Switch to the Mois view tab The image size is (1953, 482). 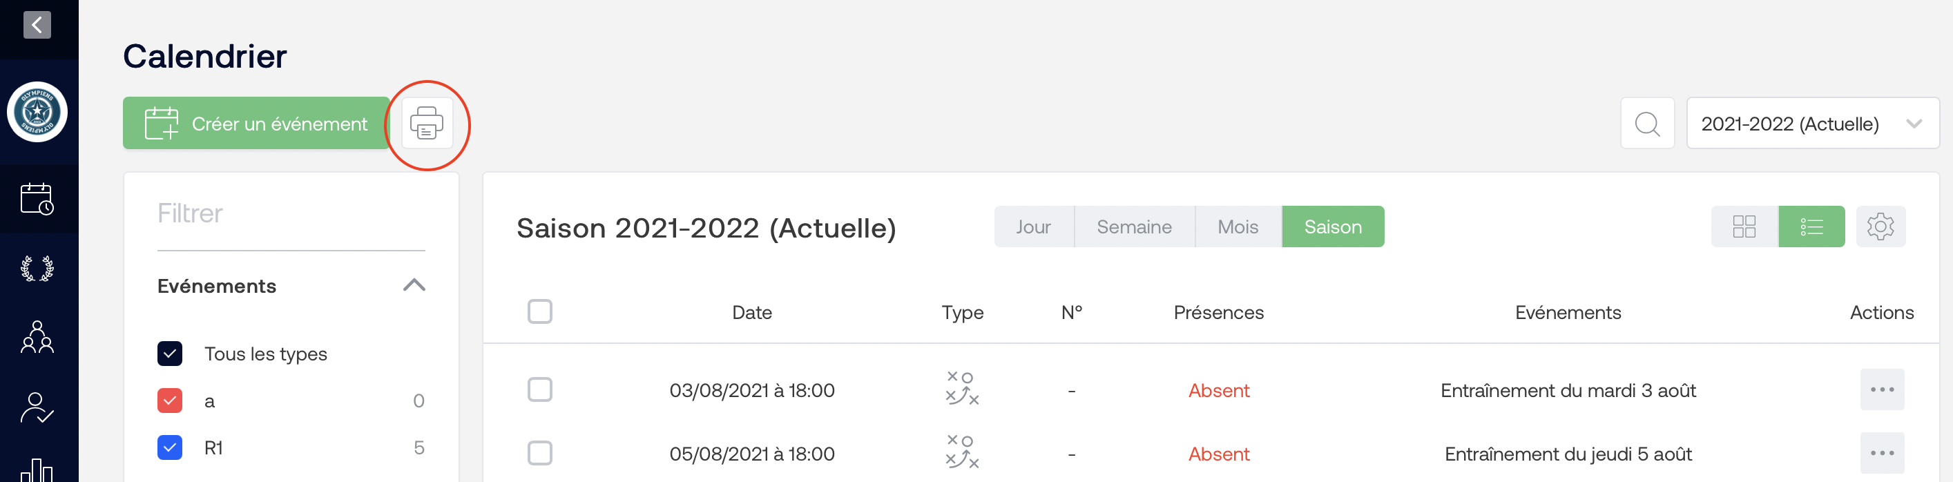[x=1238, y=226]
